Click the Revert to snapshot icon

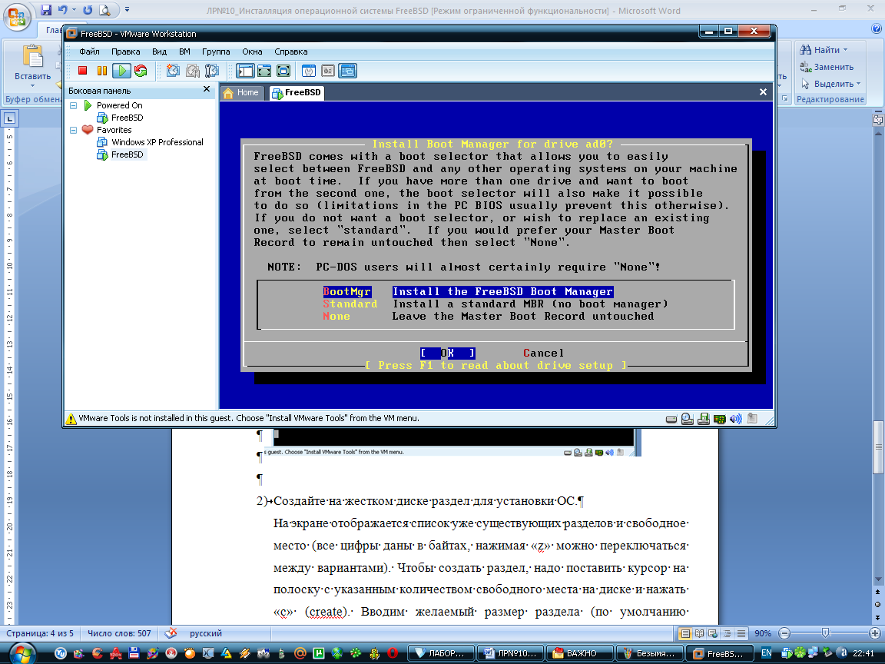point(193,71)
